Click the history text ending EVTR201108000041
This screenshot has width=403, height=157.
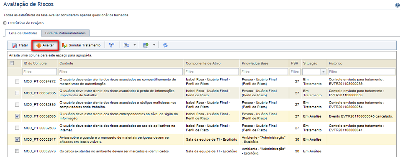(x=357, y=128)
